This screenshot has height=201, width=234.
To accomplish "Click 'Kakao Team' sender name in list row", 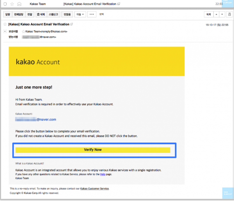I will (38, 4).
